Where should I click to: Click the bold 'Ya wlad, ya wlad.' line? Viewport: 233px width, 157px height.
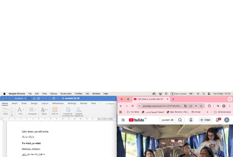click(32, 143)
